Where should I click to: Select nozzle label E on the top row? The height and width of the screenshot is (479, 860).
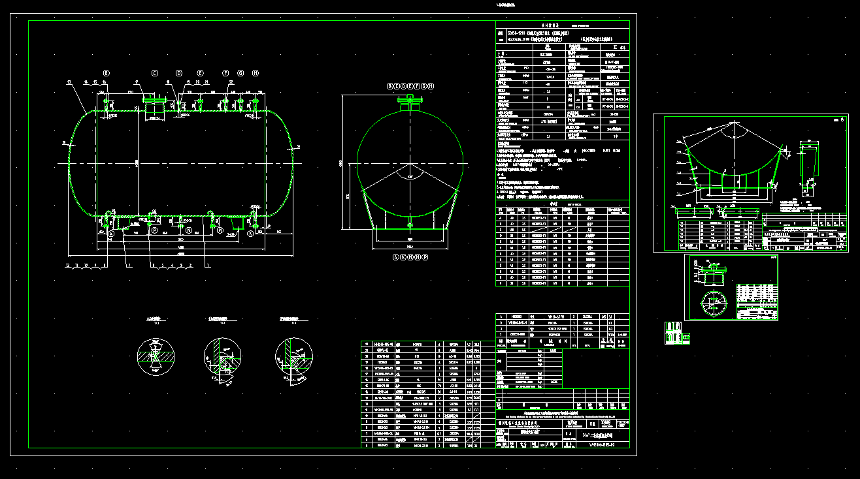pyautogui.click(x=200, y=73)
